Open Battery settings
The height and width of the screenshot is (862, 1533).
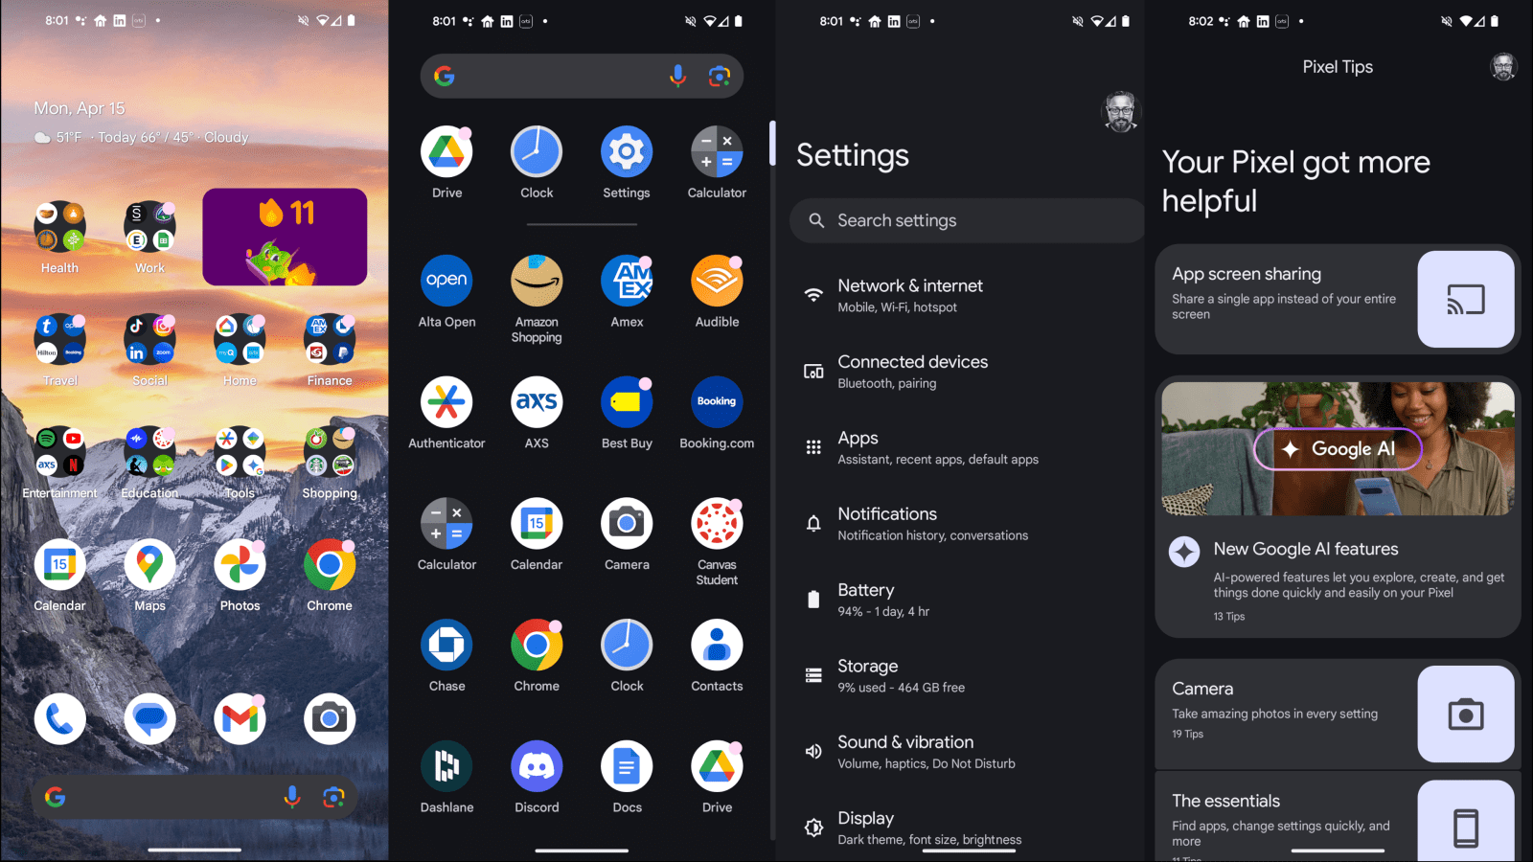pos(962,600)
